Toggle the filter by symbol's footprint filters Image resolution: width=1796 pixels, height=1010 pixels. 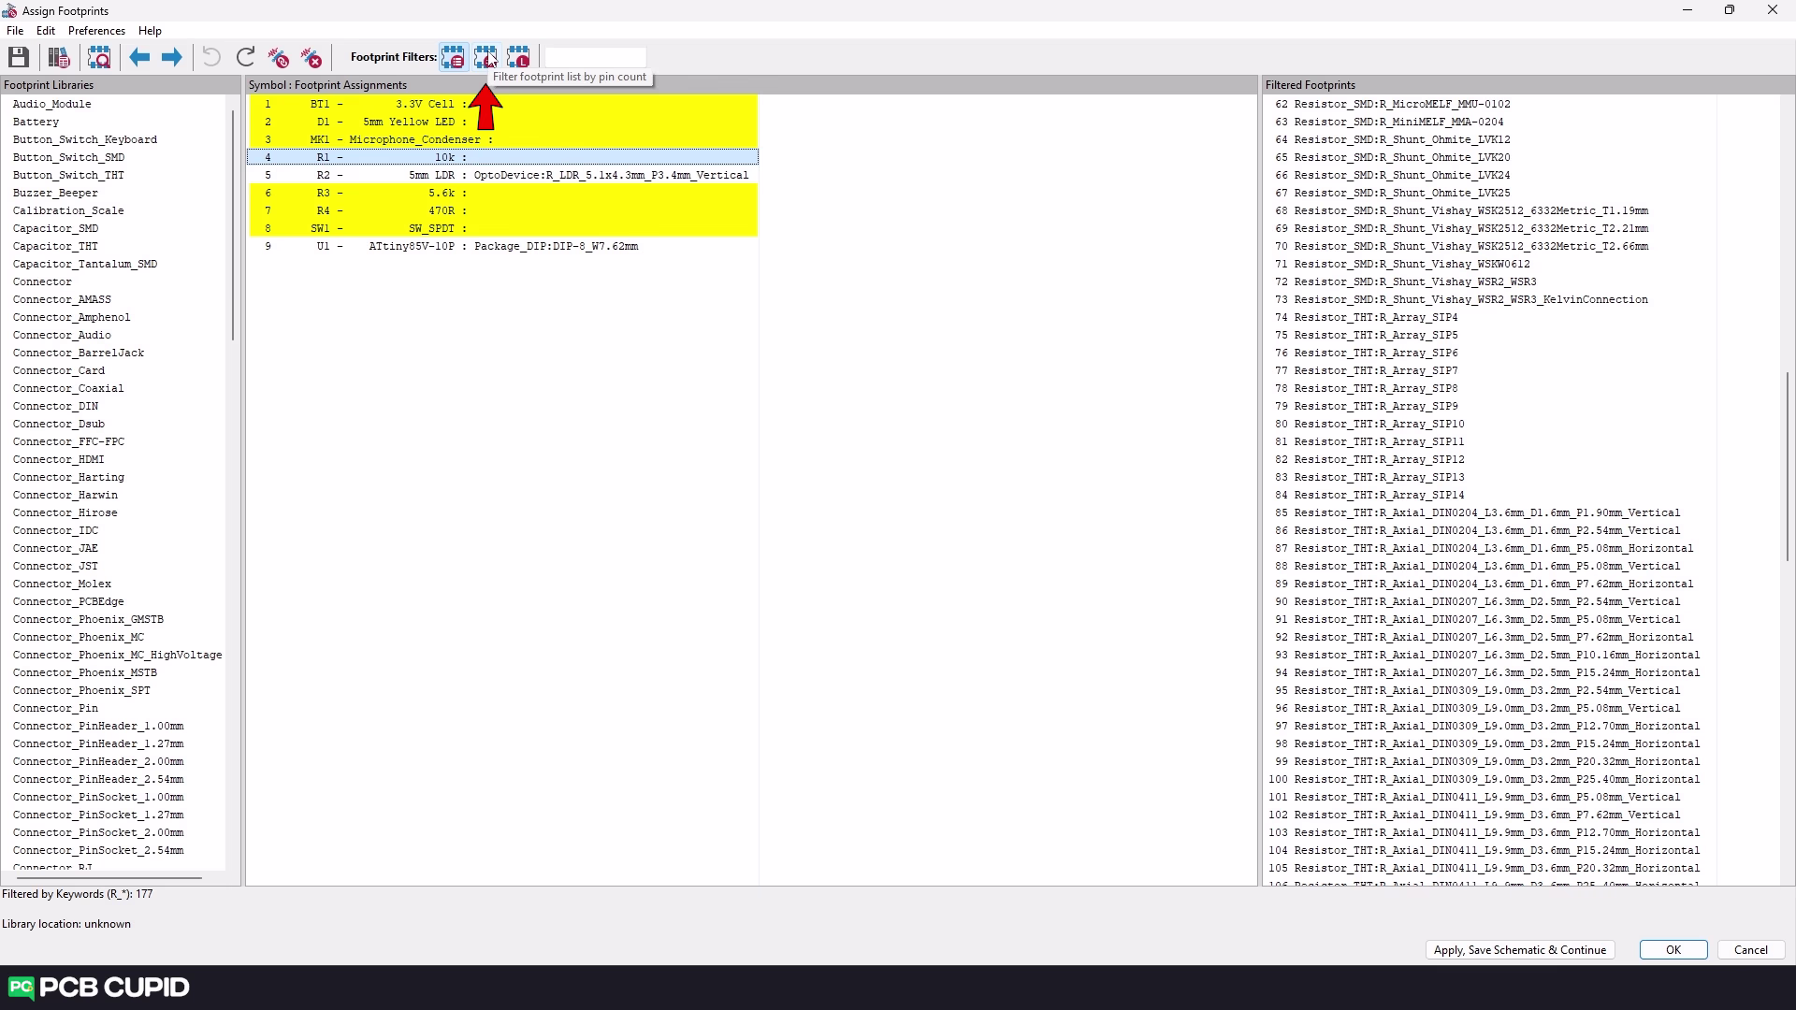pos(453,57)
